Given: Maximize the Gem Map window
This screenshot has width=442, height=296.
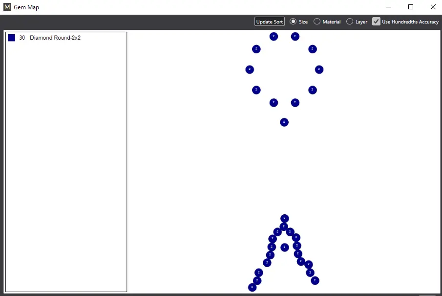Looking at the screenshot, I should click(411, 7).
